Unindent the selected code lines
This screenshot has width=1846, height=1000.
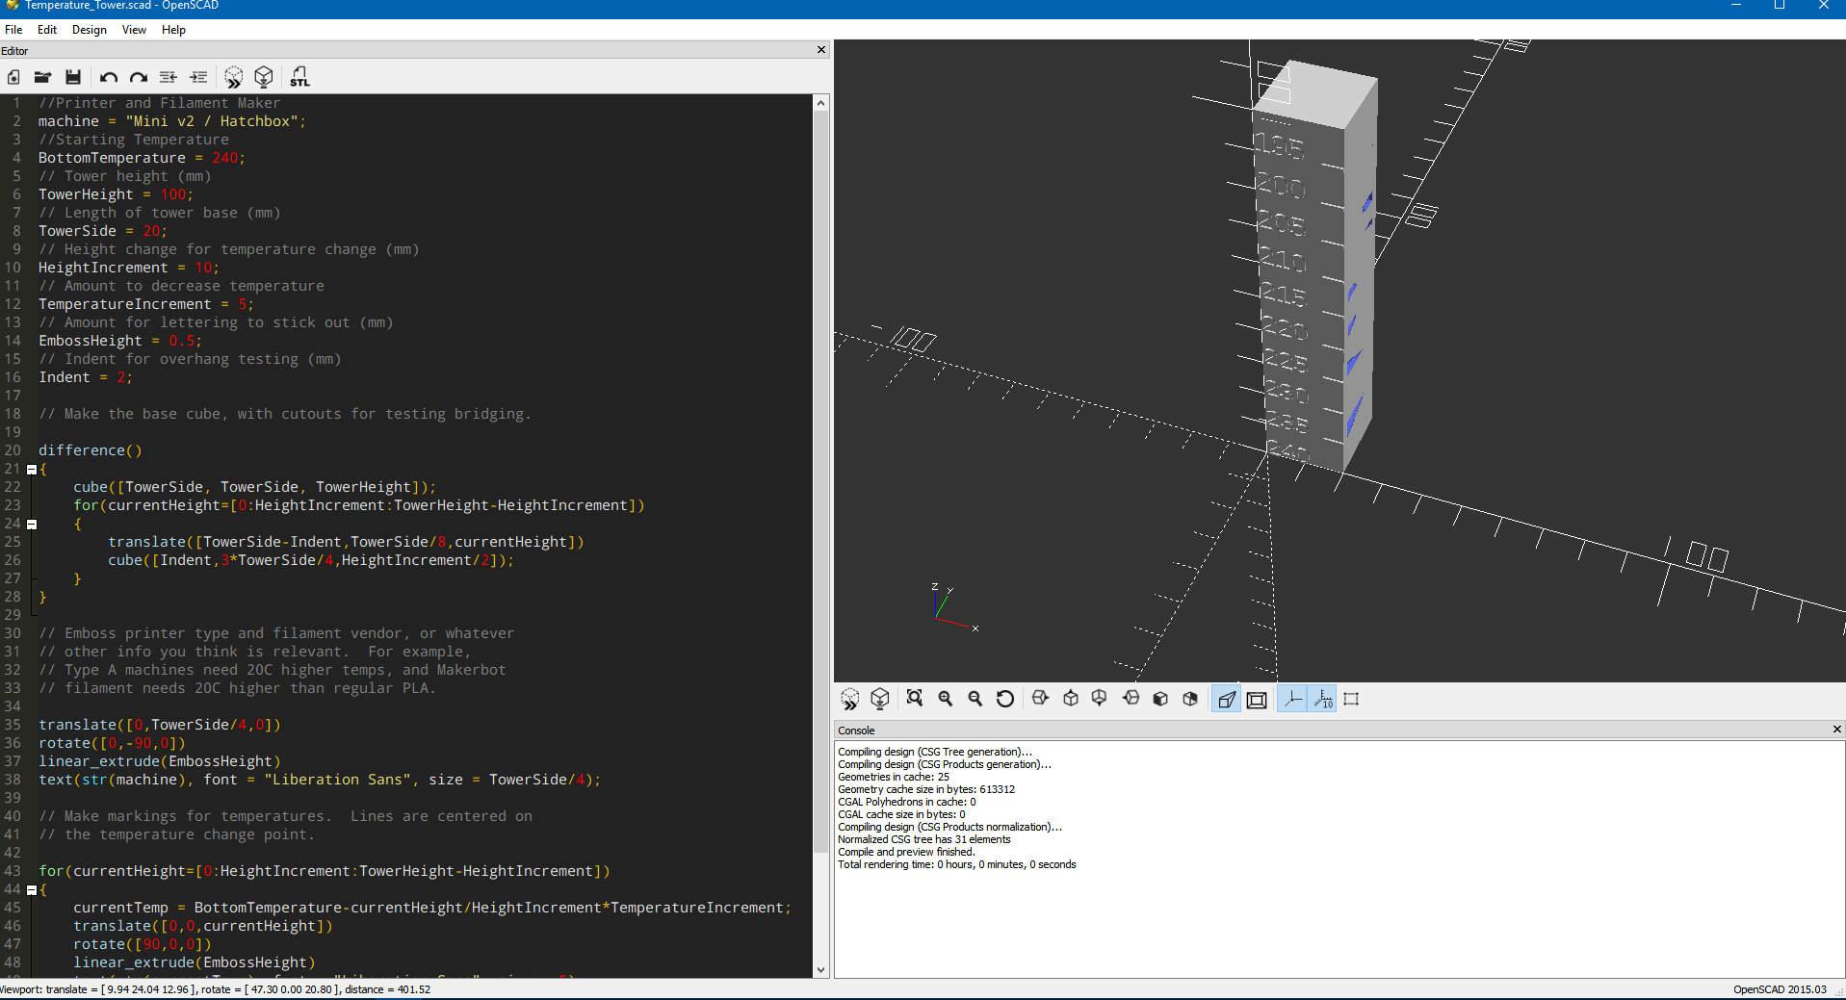click(169, 77)
